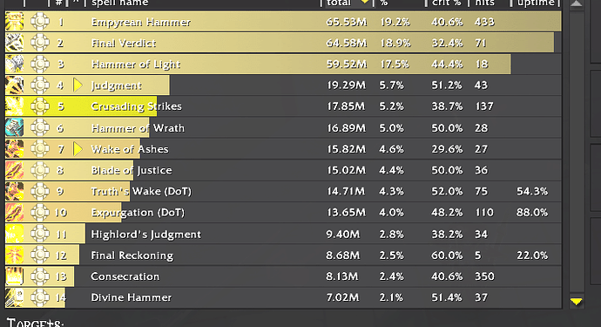Image resolution: width=601 pixels, height=327 pixels.
Task: Sort by the uptime column header
Action: coord(535,3)
